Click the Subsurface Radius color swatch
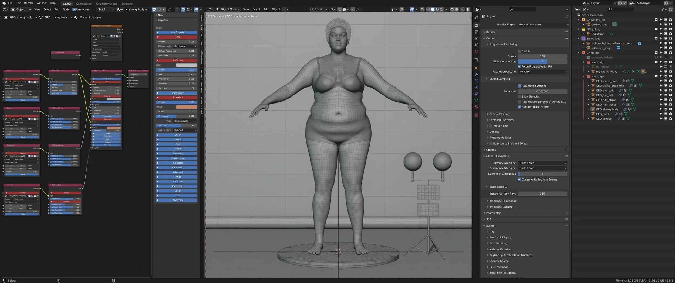This screenshot has width=675, height=283. (x=186, y=107)
